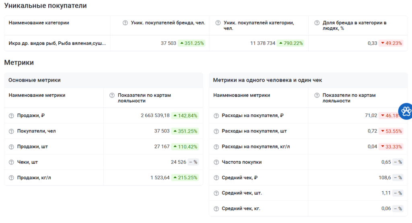Click help icon beside Покупатели, чел

[x=12, y=131]
